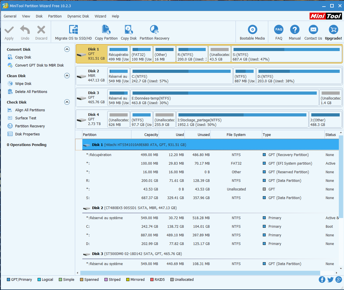Screen dimensions: 344x290
Task: Select the S: 687.37 GB partition row
Action: 211,198
